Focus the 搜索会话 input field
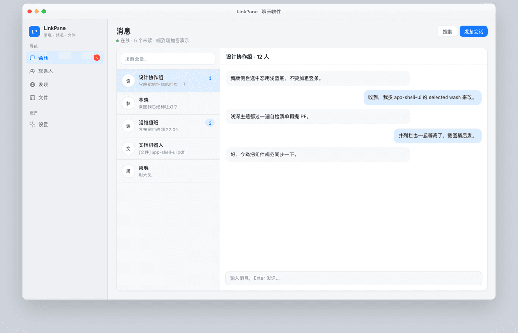Screen dimensions: 518x333 tap(168, 59)
